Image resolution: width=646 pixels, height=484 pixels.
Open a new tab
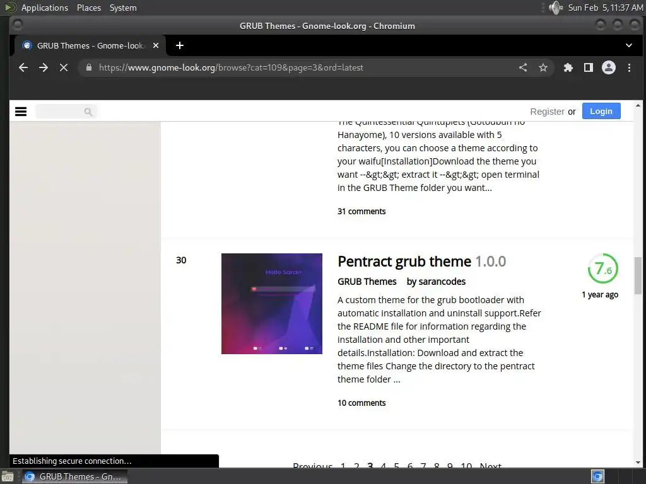point(180,45)
